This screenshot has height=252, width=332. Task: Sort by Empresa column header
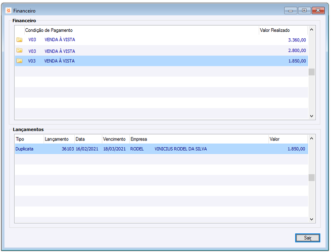click(x=199, y=139)
